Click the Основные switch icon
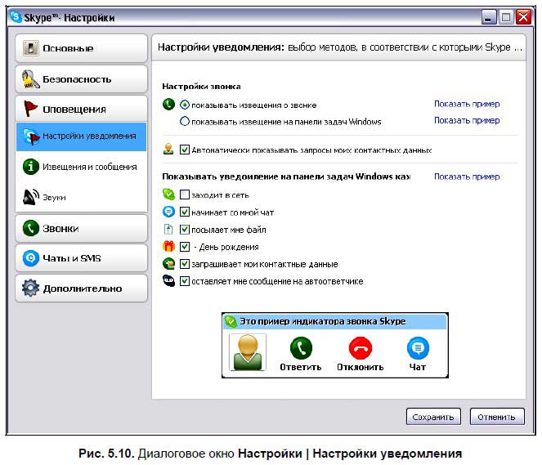 [31, 48]
